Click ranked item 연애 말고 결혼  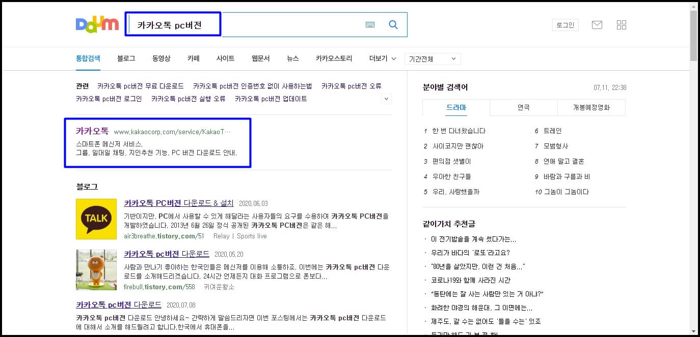pos(564,161)
